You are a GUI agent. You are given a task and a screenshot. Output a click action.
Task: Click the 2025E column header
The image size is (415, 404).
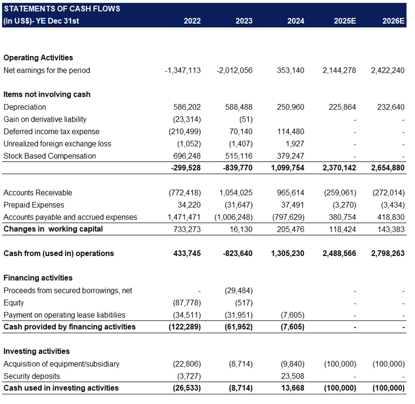[345, 21]
